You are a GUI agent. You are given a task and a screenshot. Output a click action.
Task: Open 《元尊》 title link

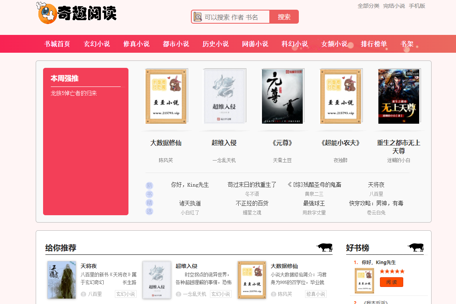tap(282, 143)
